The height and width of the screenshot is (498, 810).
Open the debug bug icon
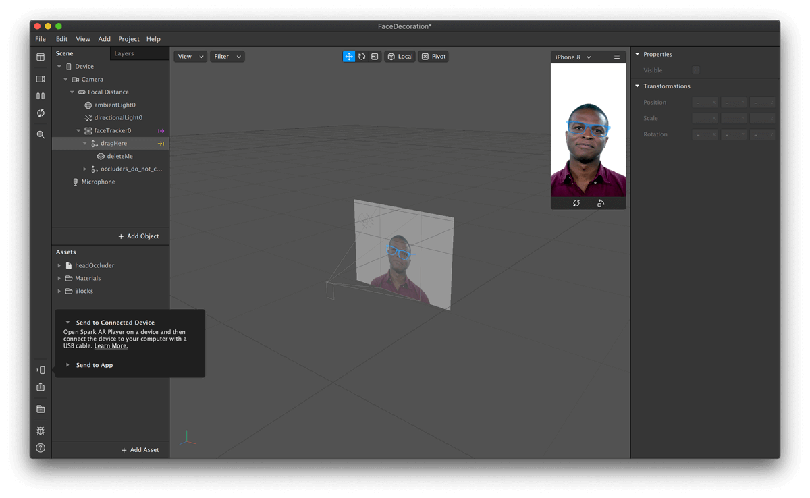tap(40, 431)
